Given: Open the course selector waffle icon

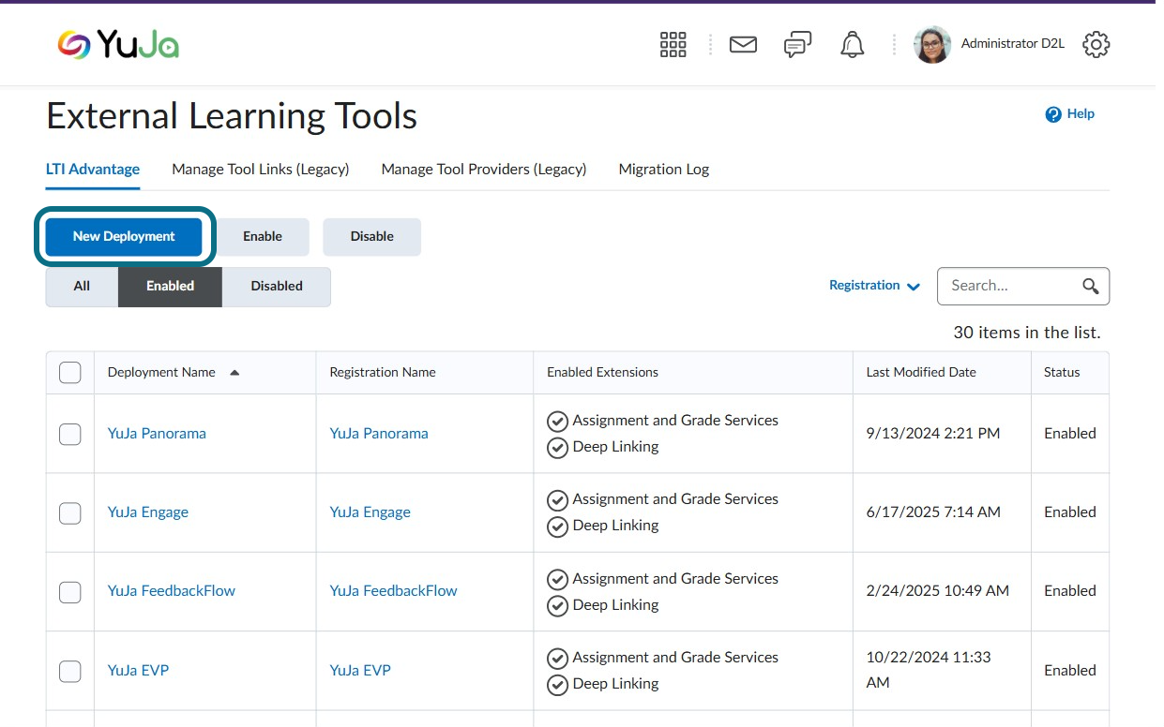Looking at the screenshot, I should tap(673, 44).
